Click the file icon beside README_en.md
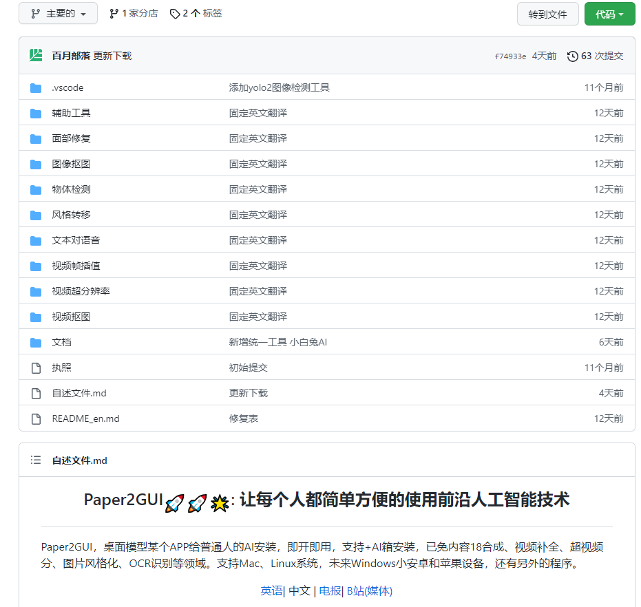This screenshot has width=641, height=607. point(35,418)
